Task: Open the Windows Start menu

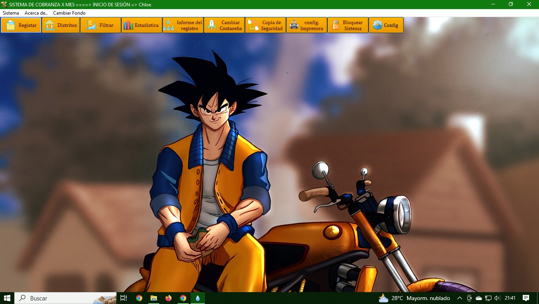Action: [x=7, y=298]
